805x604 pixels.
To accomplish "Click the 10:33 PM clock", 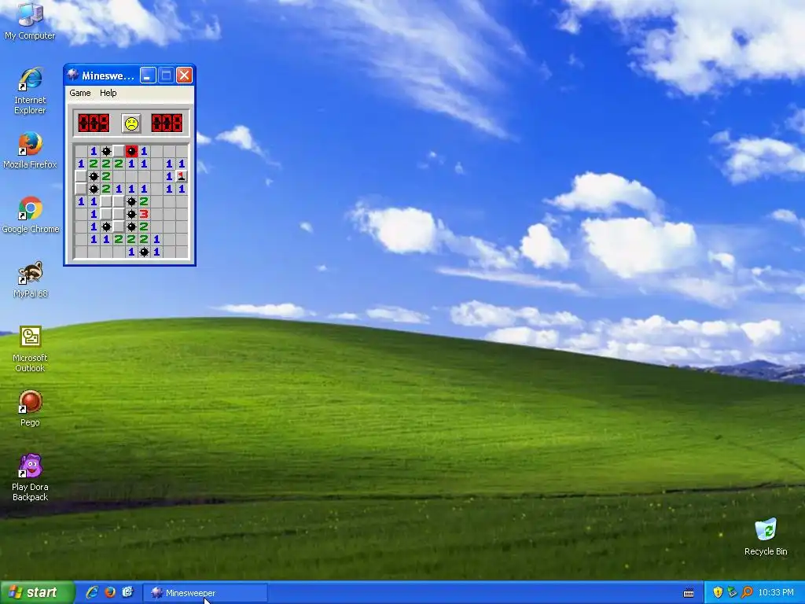I will pyautogui.click(x=776, y=593).
